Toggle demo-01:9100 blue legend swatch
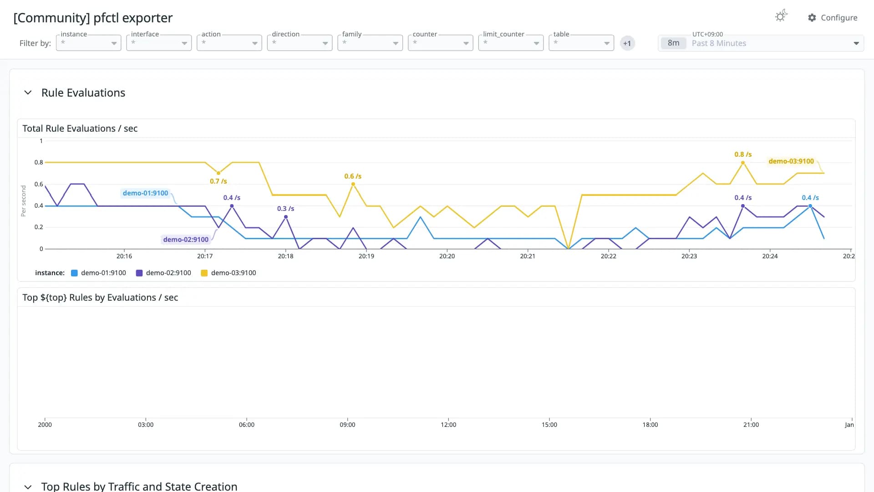 74,273
